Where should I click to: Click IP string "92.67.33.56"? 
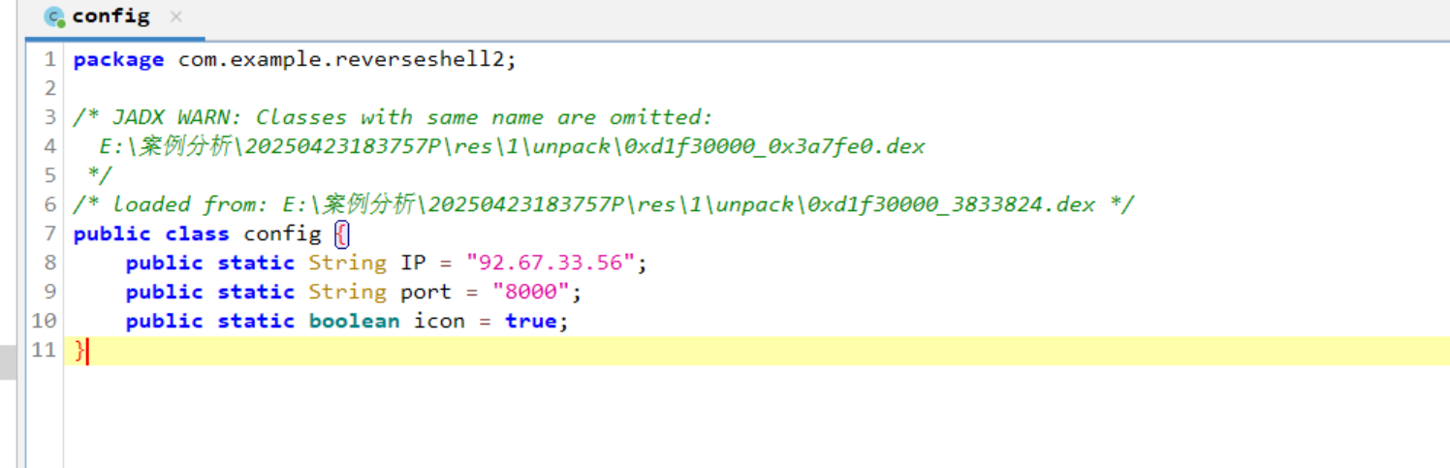[550, 263]
